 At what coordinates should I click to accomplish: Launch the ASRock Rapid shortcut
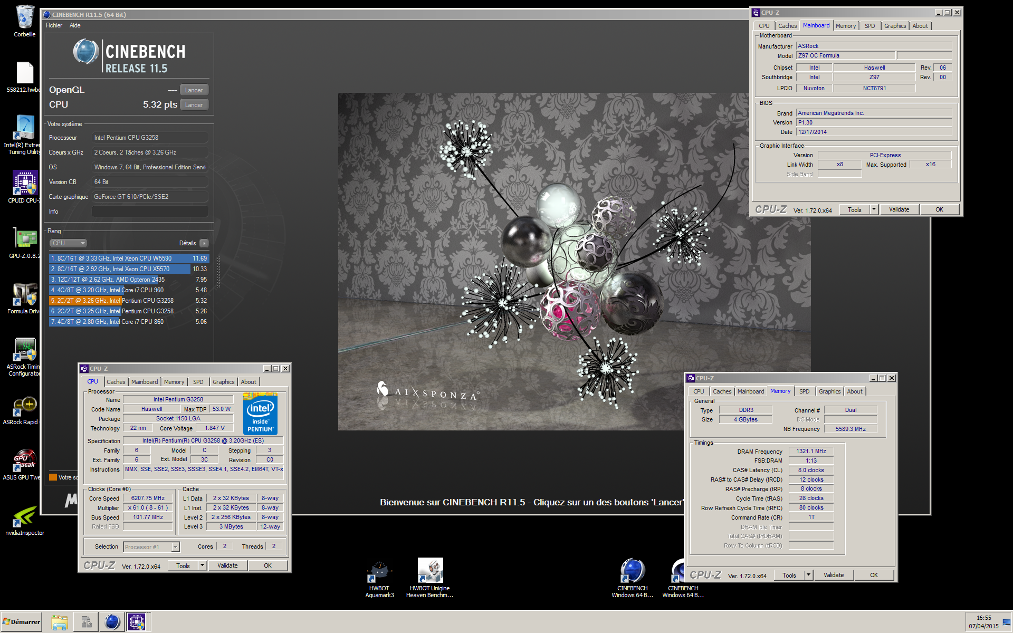pyautogui.click(x=25, y=409)
